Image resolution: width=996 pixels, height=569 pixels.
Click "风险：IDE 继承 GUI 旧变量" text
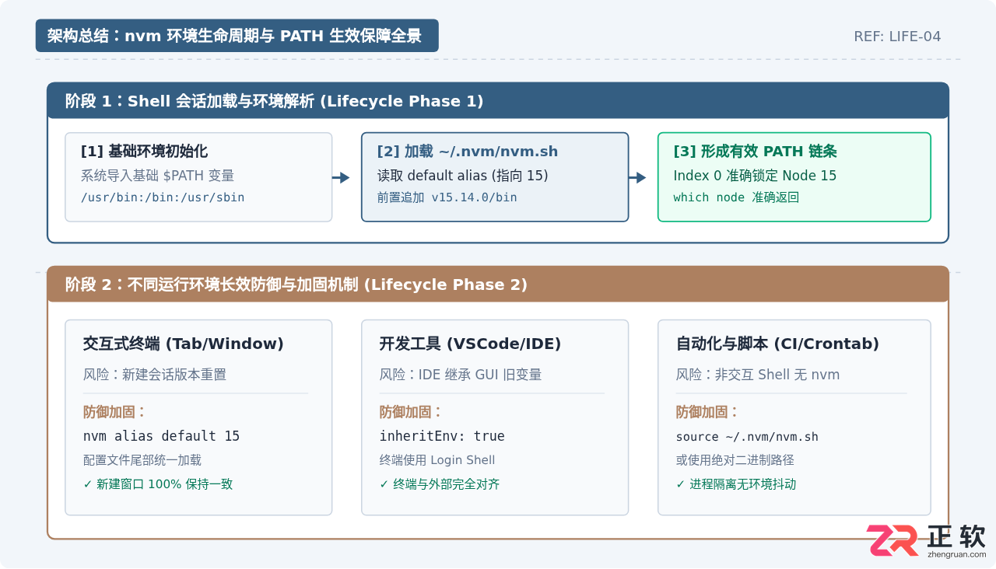point(461,375)
